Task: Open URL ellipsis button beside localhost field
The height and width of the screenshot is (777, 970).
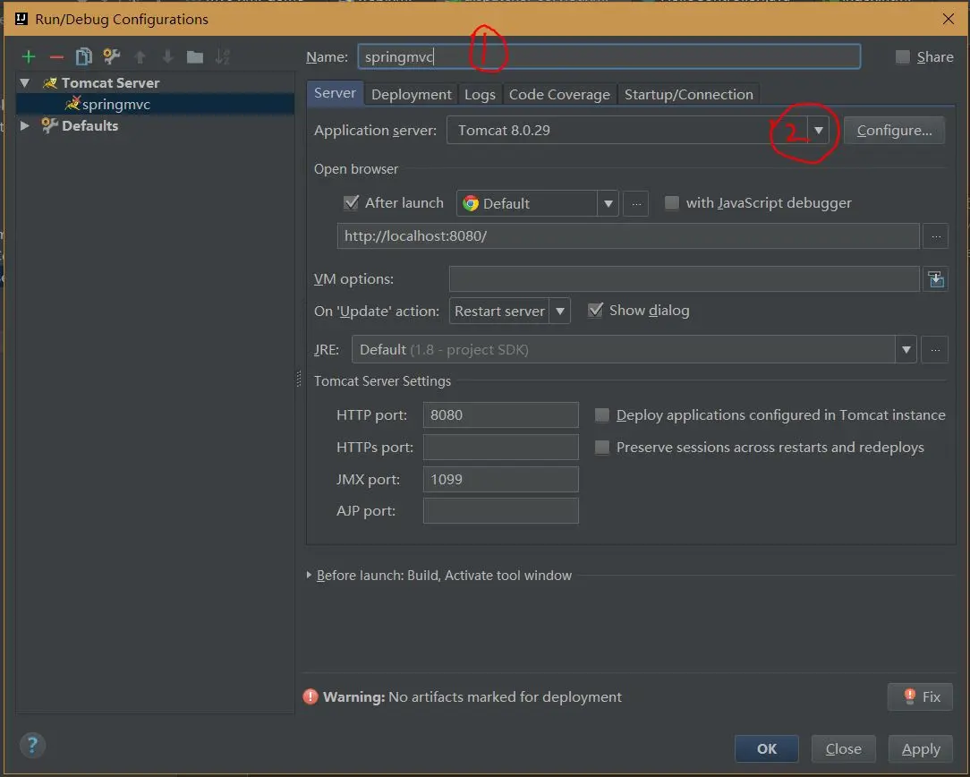Action: (x=935, y=236)
